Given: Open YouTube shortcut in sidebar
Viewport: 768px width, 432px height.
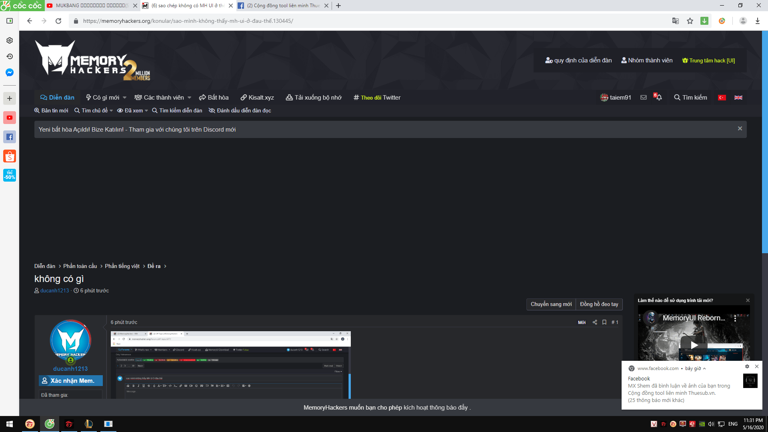Looking at the screenshot, I should click(10, 118).
